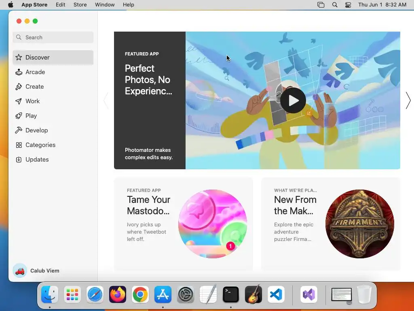The width and height of the screenshot is (414, 311).
Task: Click the car avatar account picture
Action: [20, 271]
